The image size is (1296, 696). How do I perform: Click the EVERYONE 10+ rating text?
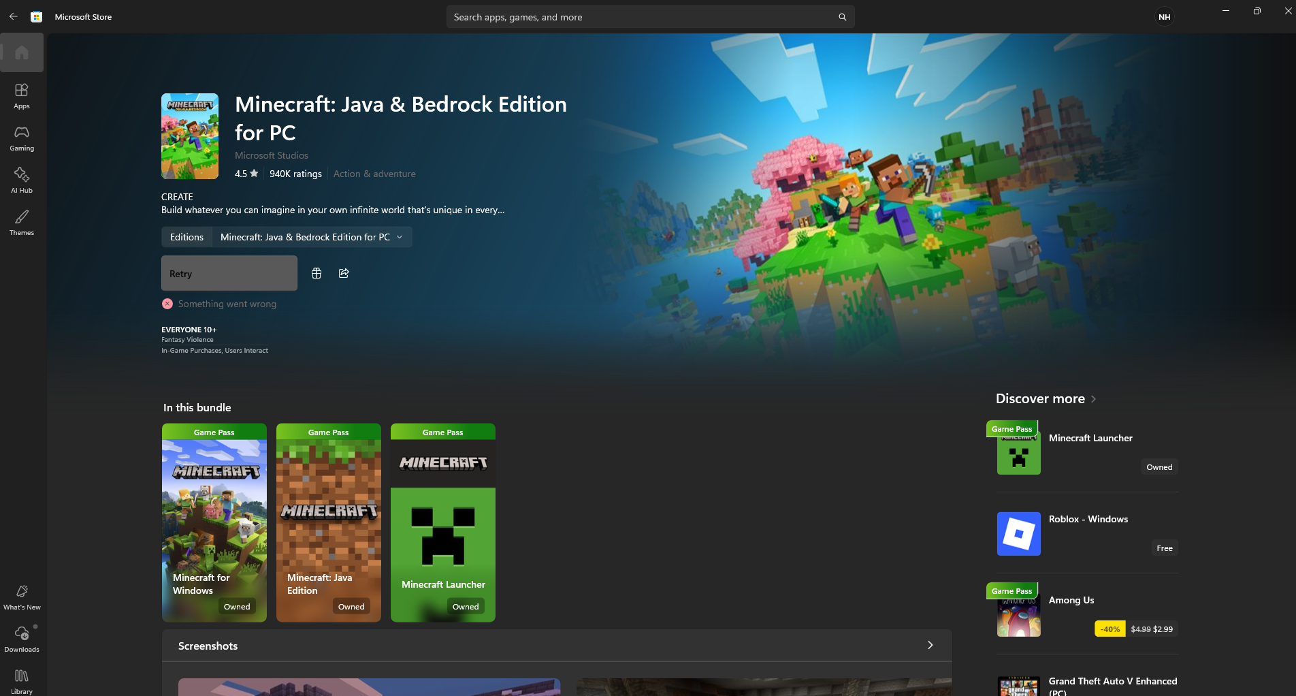pyautogui.click(x=189, y=330)
